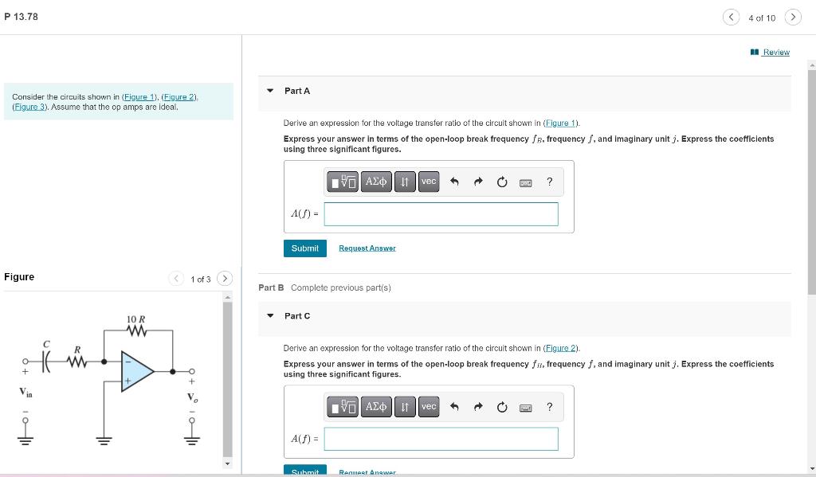
Task: Click the figure panel scroll down arrow
Action: 227,463
